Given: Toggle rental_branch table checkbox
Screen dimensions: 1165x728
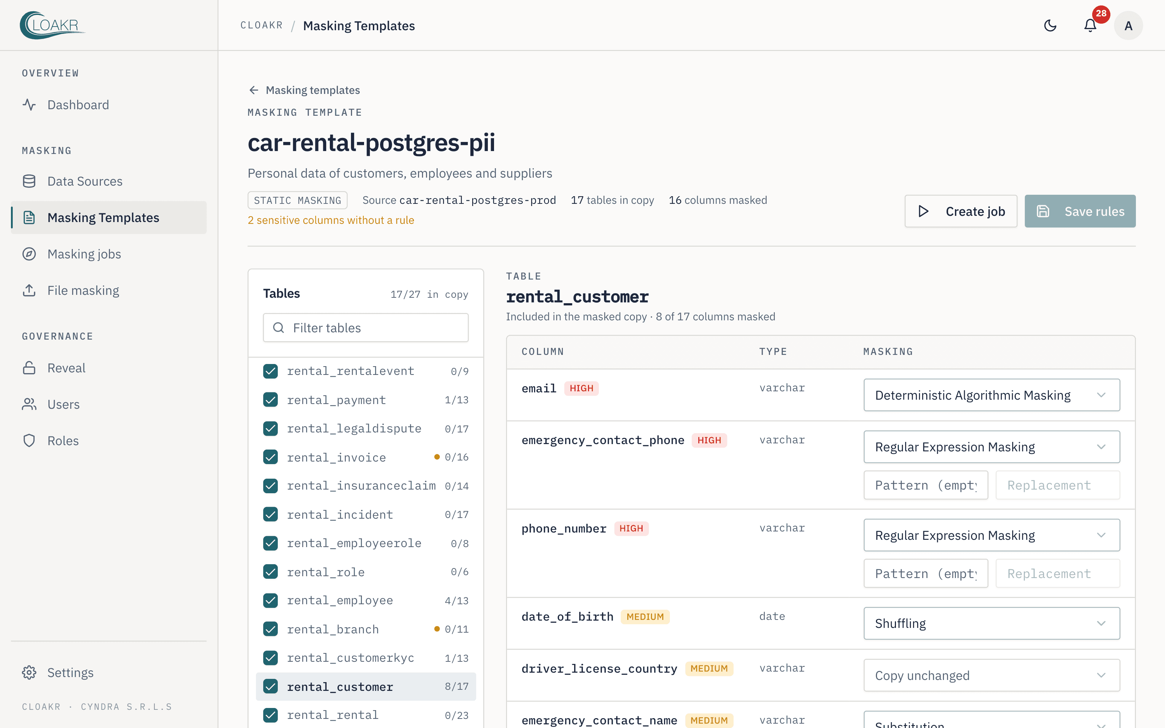Looking at the screenshot, I should coord(270,629).
